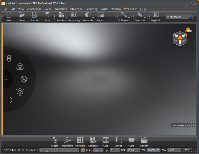Image resolution: width=199 pixels, height=154 pixels.
Task: Click the NCP value field
Action: [x=133, y=150]
